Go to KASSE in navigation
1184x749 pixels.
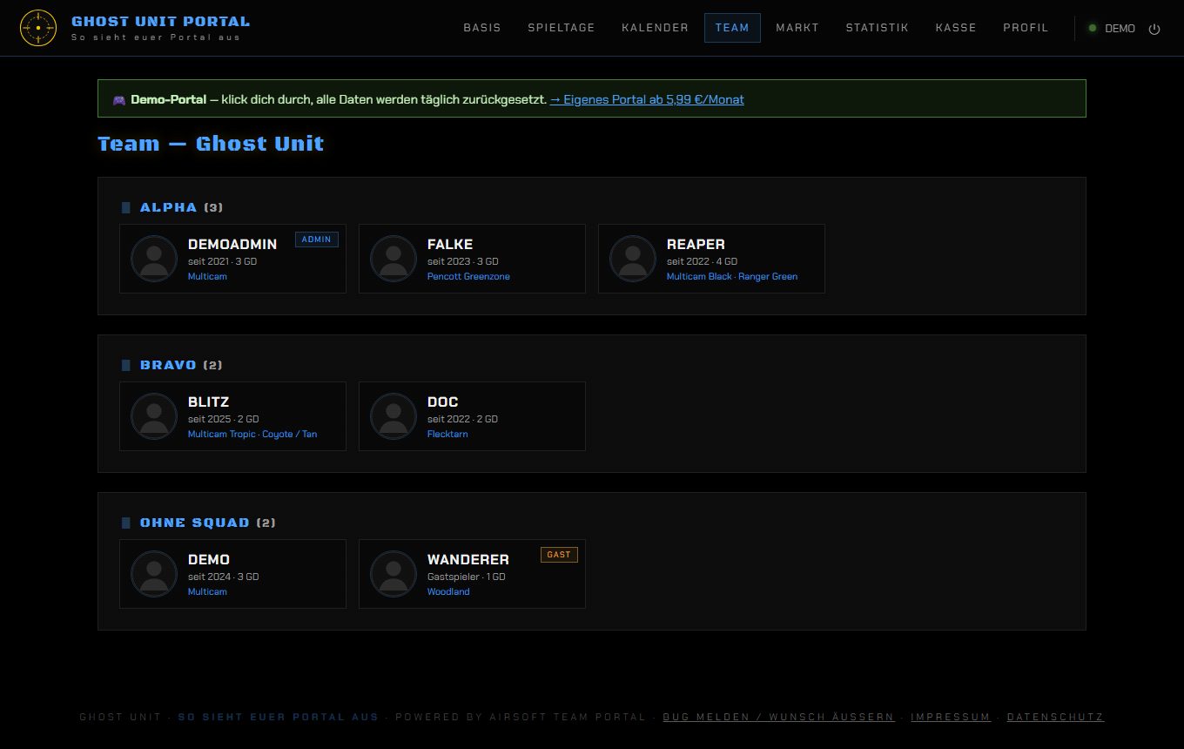coord(956,28)
